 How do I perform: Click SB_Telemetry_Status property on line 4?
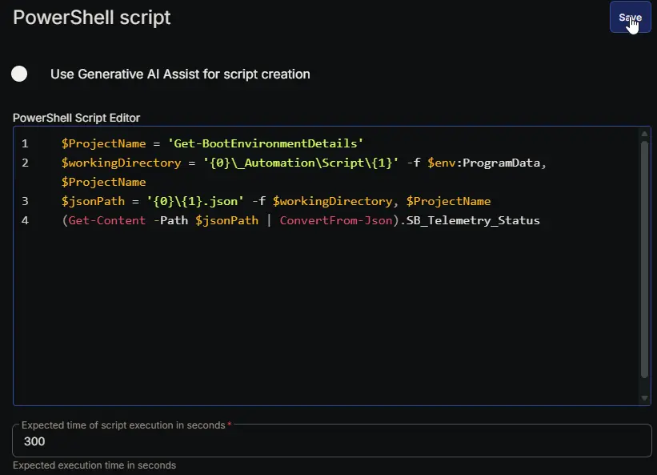coord(473,221)
